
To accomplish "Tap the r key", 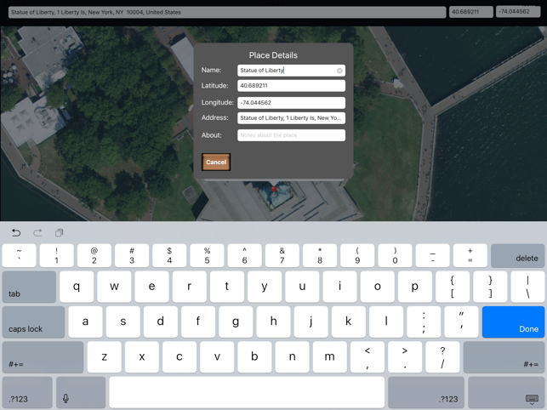I will 190,287.
